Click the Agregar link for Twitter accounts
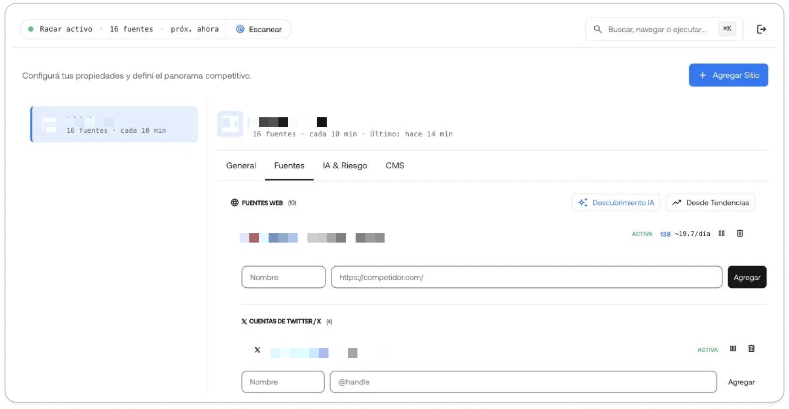The height and width of the screenshot is (409, 789). coord(741,382)
